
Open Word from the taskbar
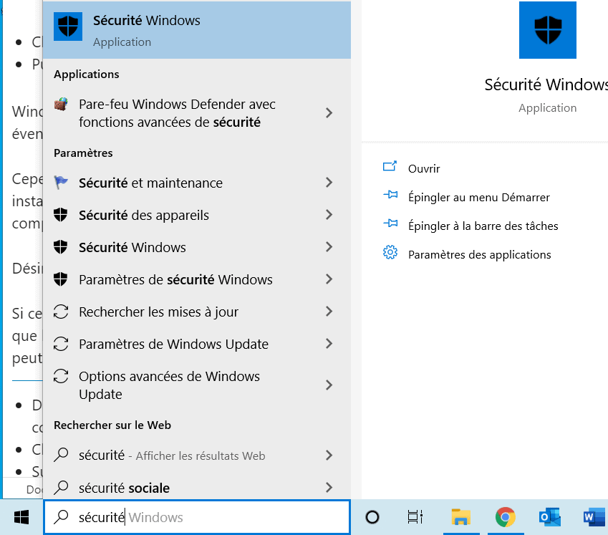(594, 517)
